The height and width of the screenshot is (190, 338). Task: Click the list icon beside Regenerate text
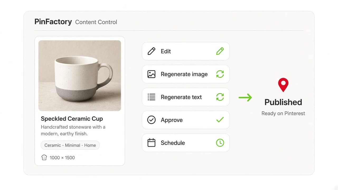click(151, 97)
